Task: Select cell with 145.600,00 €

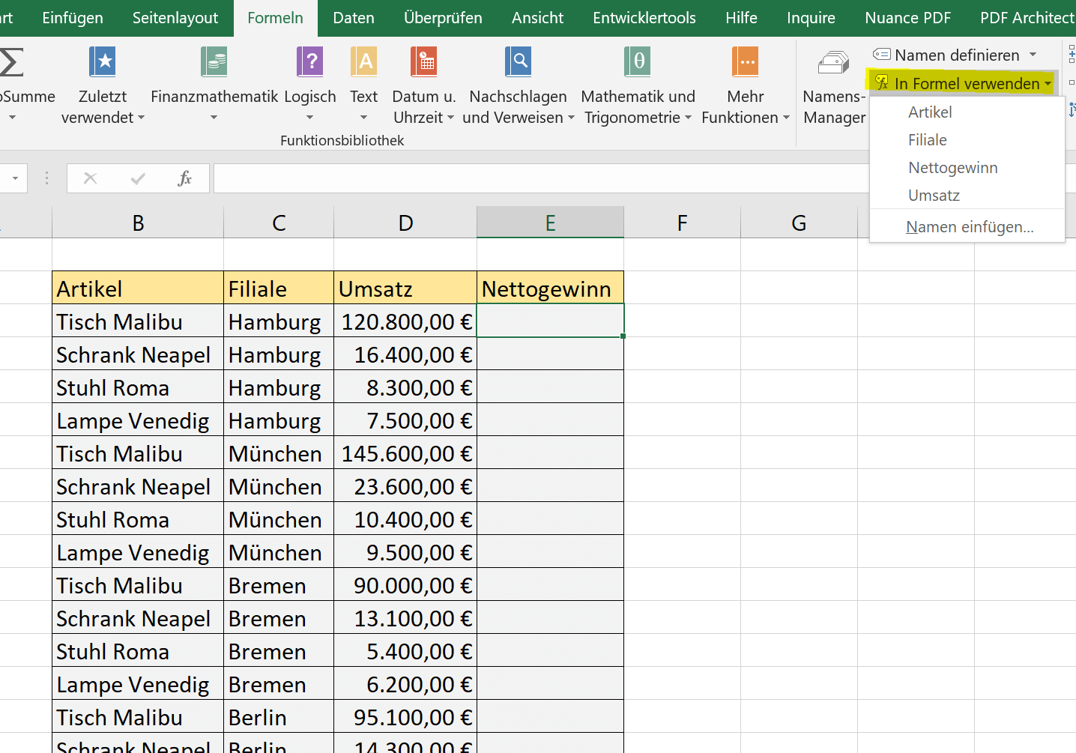Action: (405, 453)
